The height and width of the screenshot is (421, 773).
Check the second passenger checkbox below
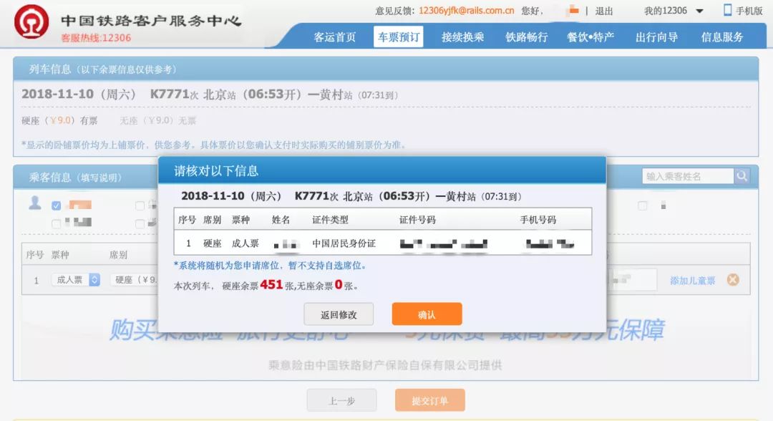56,224
